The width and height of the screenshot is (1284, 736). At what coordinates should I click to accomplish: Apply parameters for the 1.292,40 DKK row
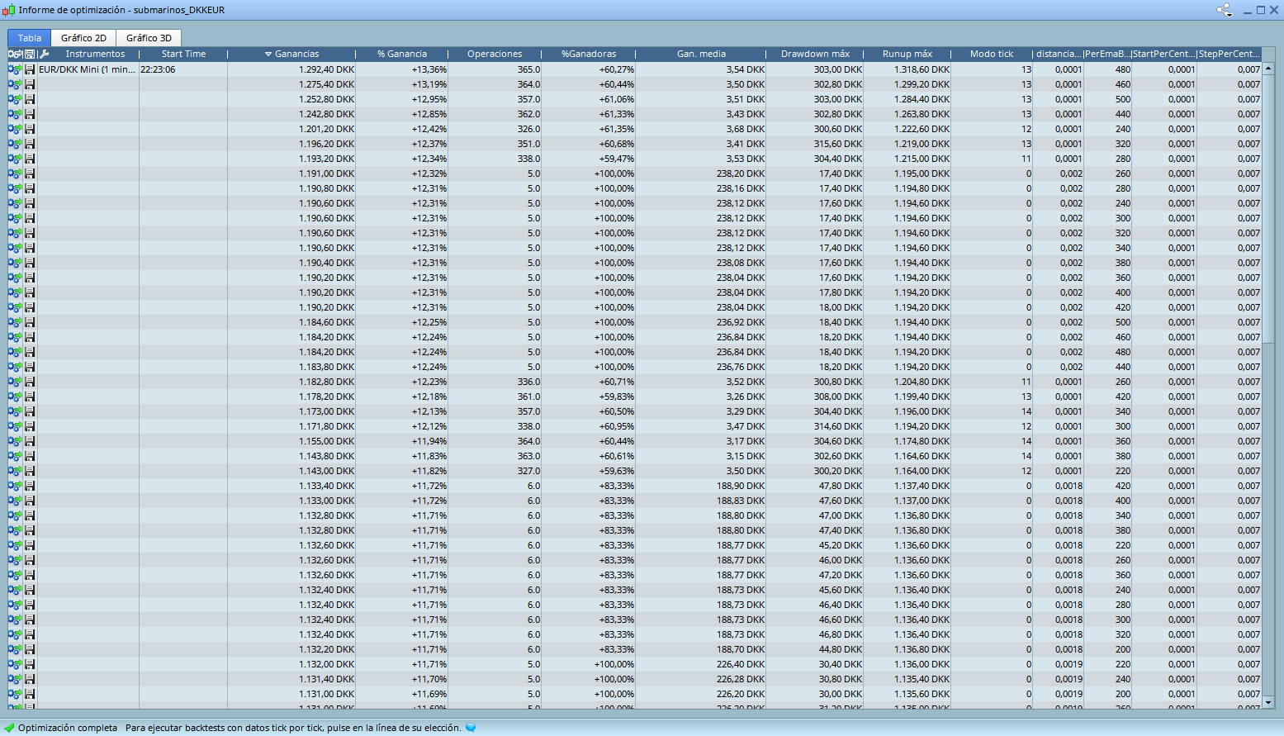coord(15,69)
